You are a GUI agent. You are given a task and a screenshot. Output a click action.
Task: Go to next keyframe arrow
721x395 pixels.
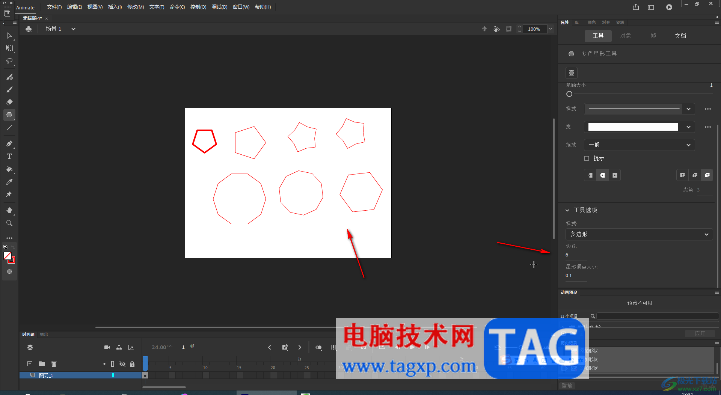pyautogui.click(x=300, y=347)
